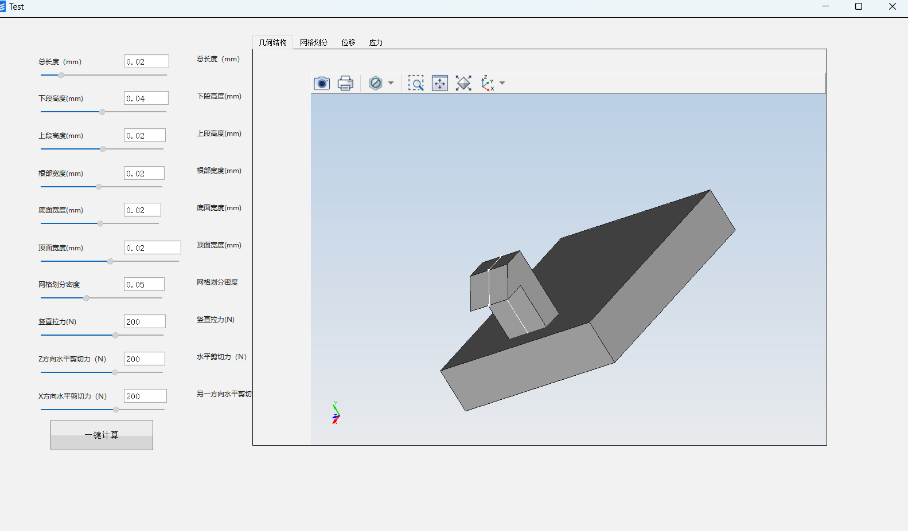Click the 上段高度 input field
This screenshot has width=908, height=531.
click(145, 135)
